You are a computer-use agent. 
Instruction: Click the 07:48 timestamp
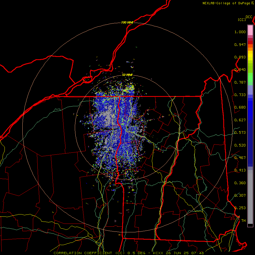coord(197,253)
